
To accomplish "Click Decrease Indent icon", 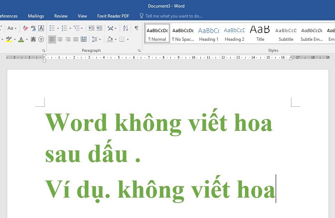I will tap(91, 28).
